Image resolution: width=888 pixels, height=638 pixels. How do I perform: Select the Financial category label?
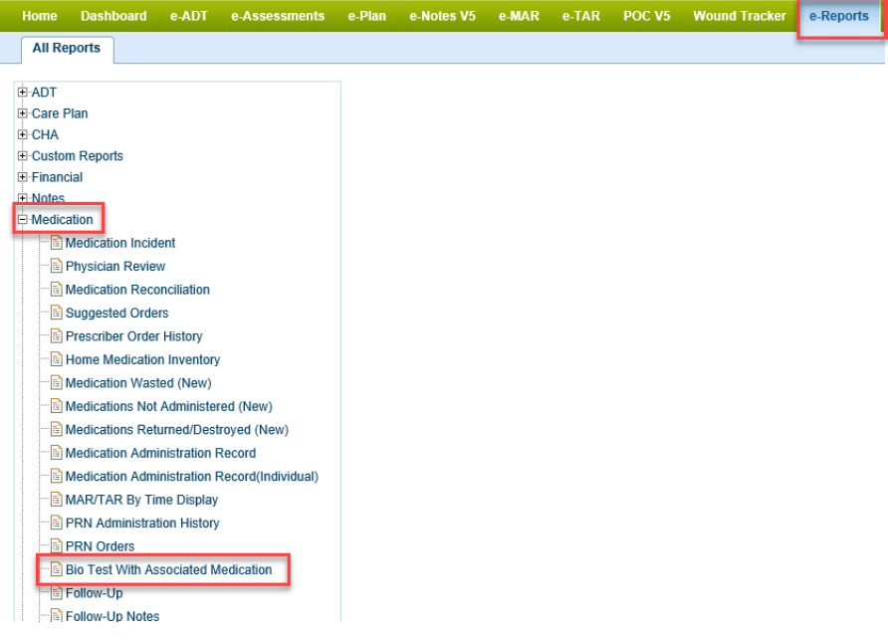click(x=57, y=176)
